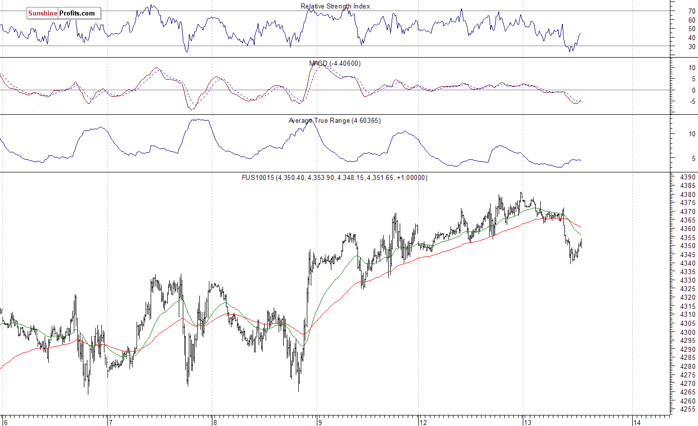Click the ATR 5 axis label
This screenshot has height=426, width=698.
(693, 158)
